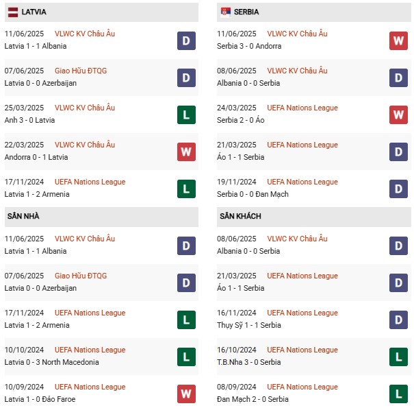Click the Serbia flag icon
Viewport: 414px width, 408px height.
pyautogui.click(x=226, y=12)
